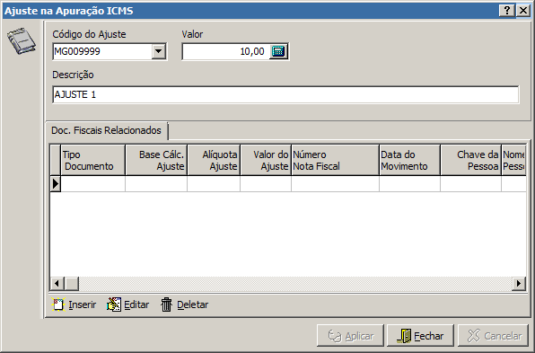This screenshot has height=353, width=535.
Task: Click the Valor input showing 10,00
Action: [x=226, y=51]
